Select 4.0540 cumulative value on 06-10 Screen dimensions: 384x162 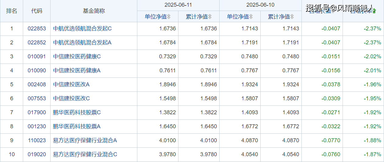tap(291, 154)
